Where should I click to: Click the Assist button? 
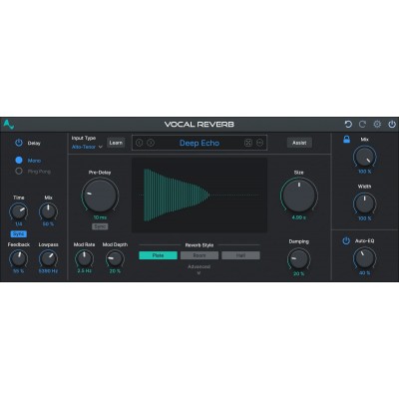point(299,143)
